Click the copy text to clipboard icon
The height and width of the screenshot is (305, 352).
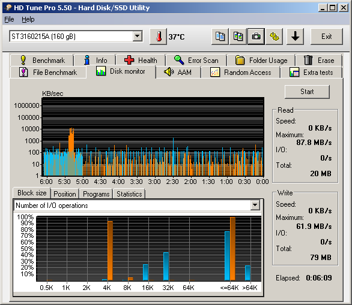(x=220, y=37)
